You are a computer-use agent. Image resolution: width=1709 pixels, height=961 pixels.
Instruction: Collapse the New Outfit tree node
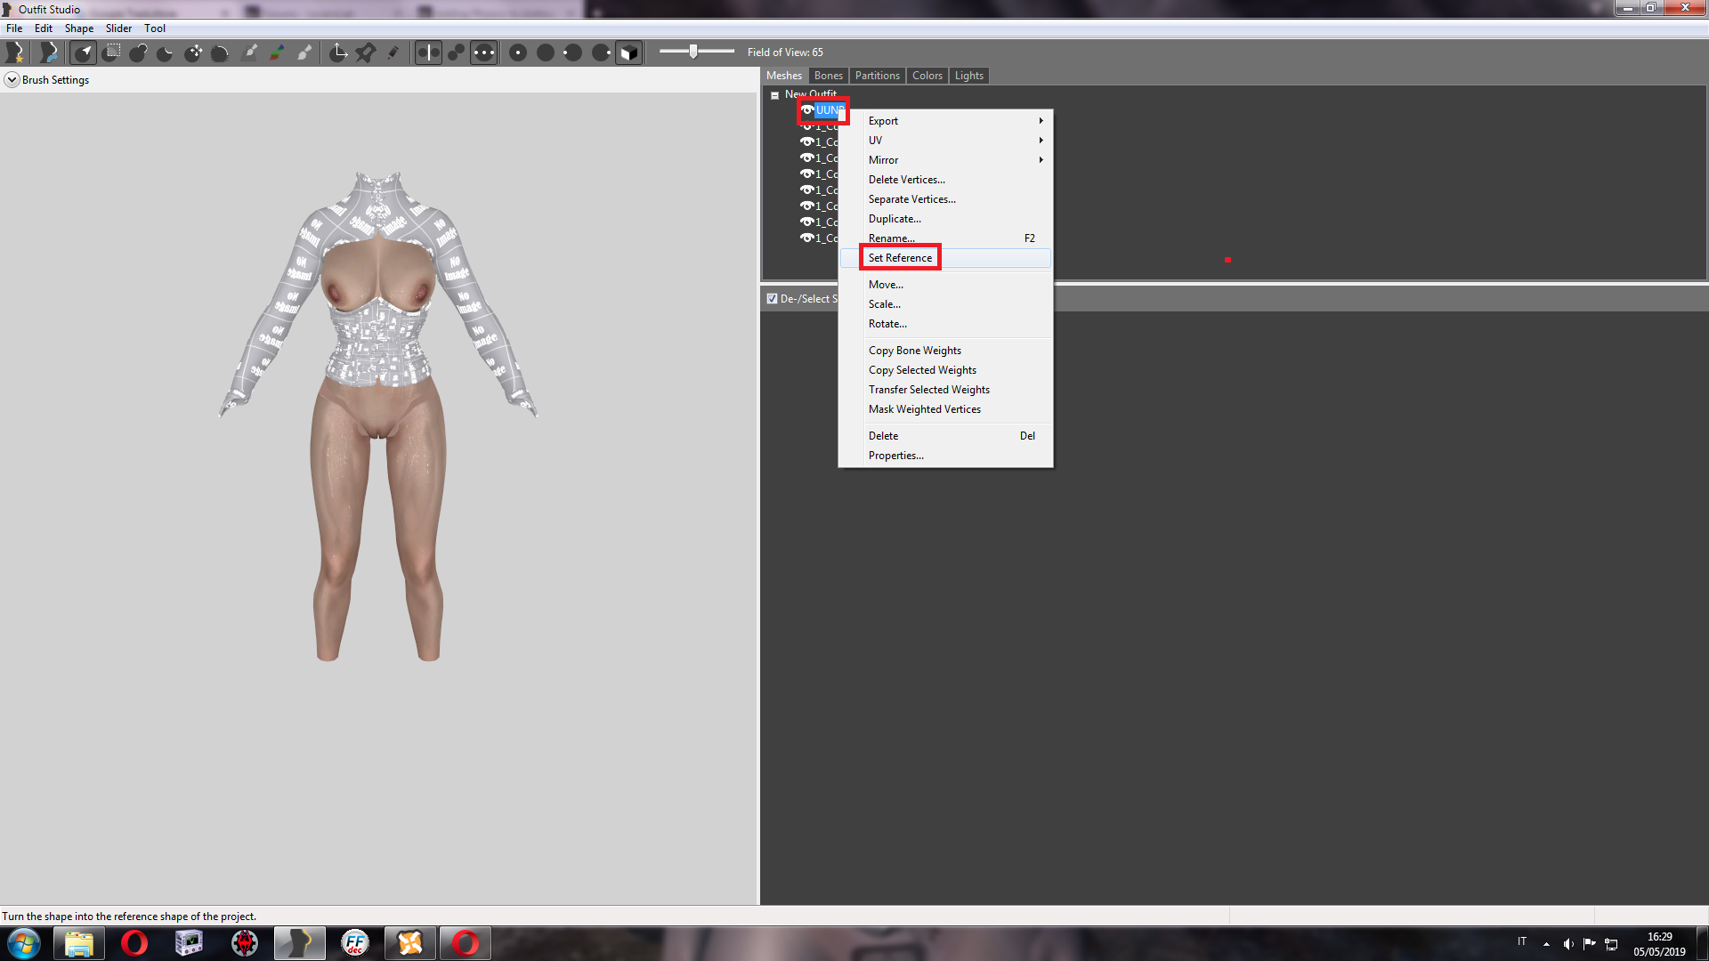(x=774, y=94)
